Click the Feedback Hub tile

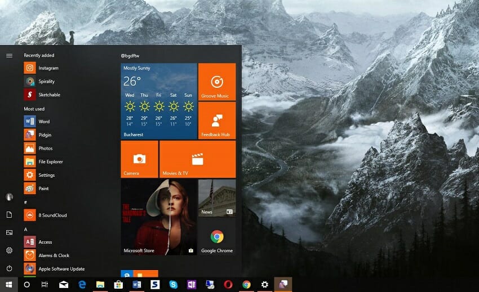[217, 120]
